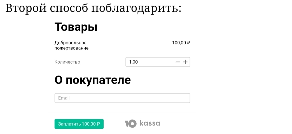This screenshot has width=292, height=134.
Task: Focus the quantity field showing 1,00
Action: 148,62
